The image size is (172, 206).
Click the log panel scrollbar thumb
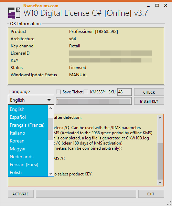(x=160, y=161)
